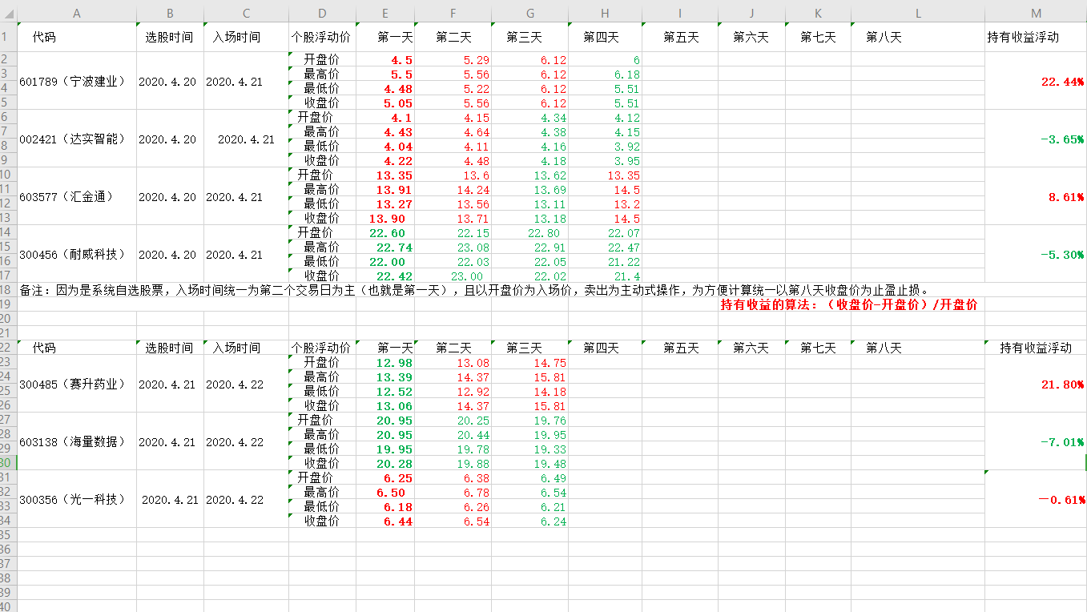Select the cell with value 14.75

click(530, 363)
